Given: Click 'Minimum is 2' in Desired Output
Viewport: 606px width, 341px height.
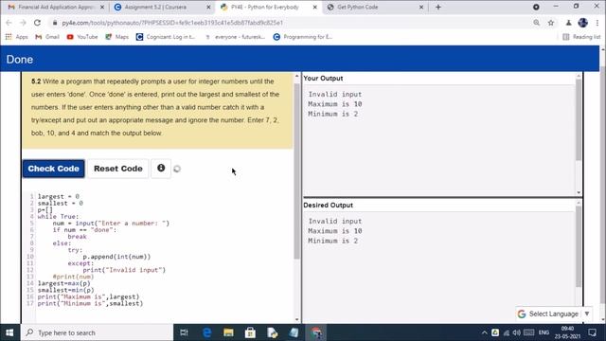Looking at the screenshot, I should coord(333,241).
